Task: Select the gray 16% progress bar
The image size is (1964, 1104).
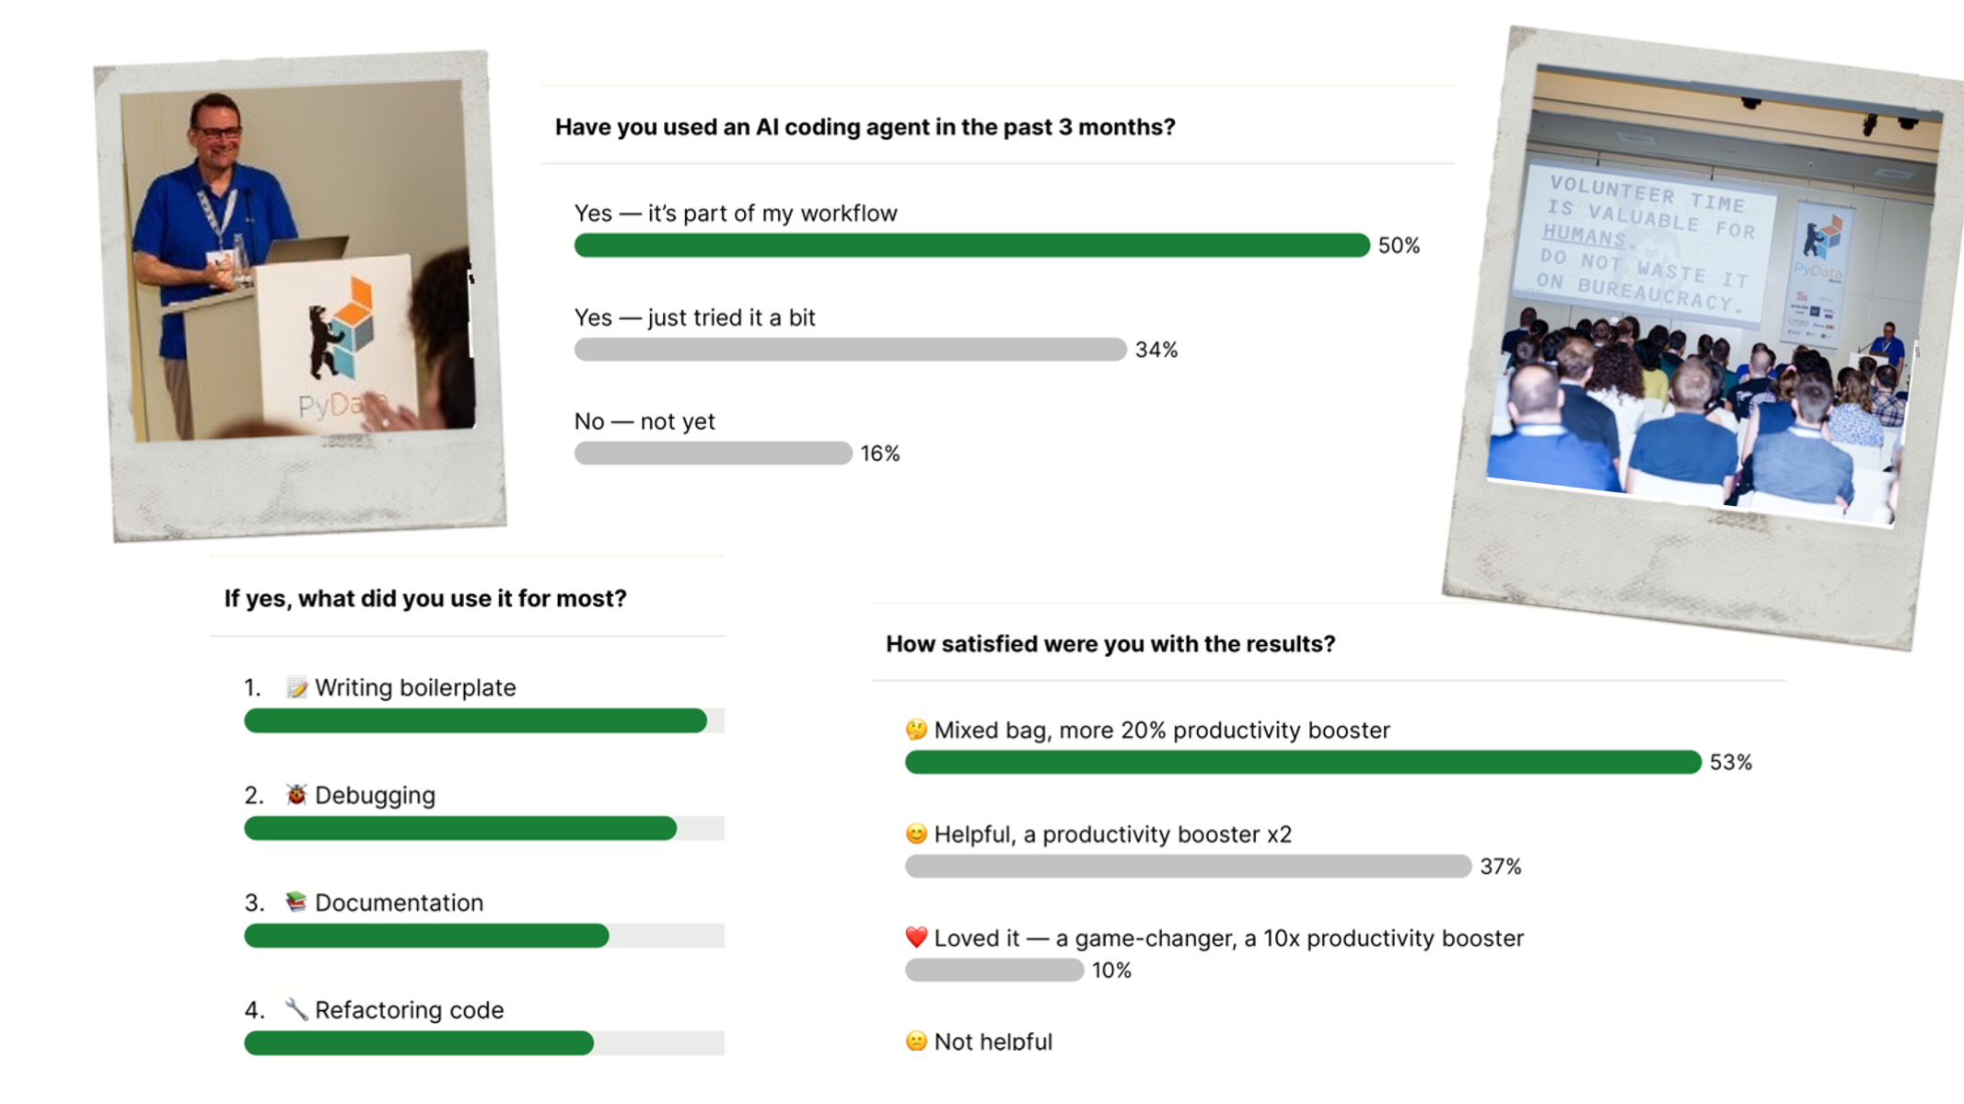Action: (713, 454)
